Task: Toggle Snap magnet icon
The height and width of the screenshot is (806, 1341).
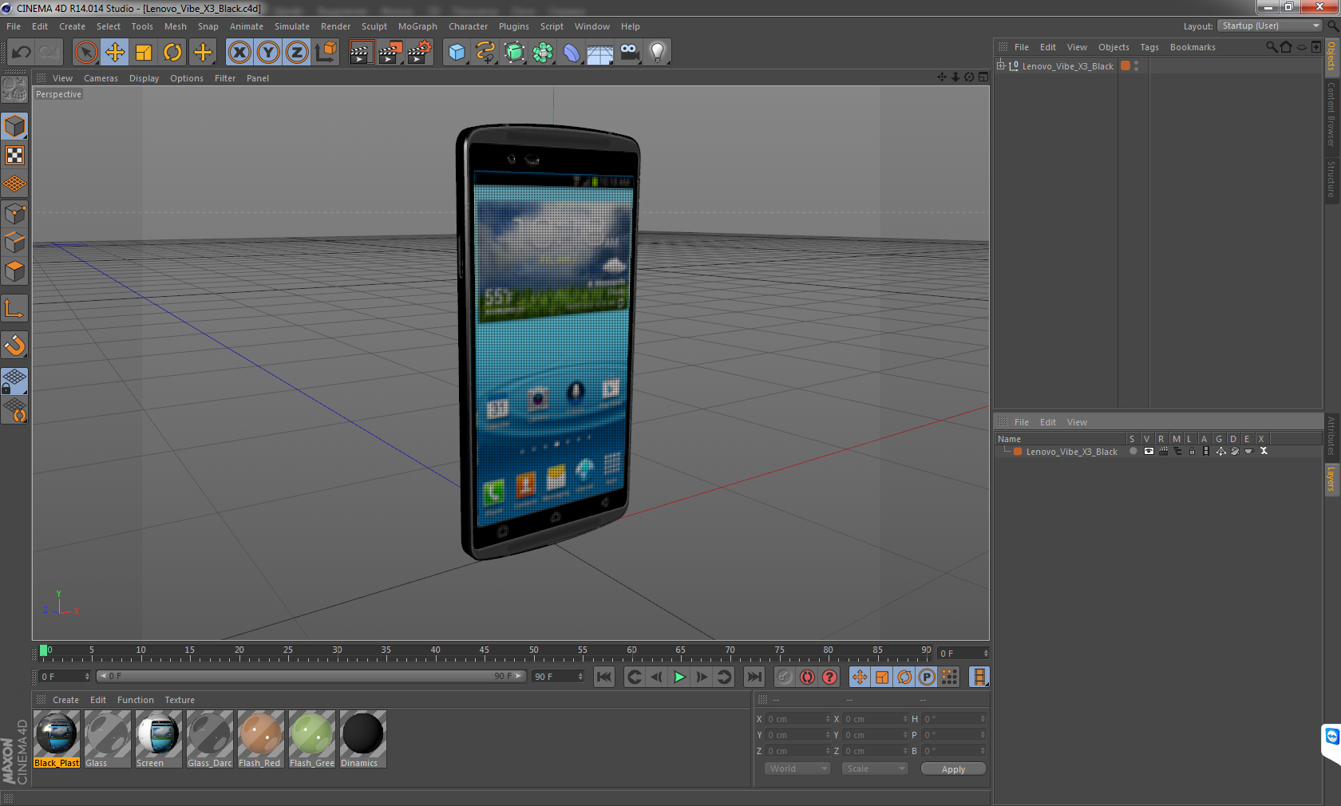Action: [x=14, y=346]
